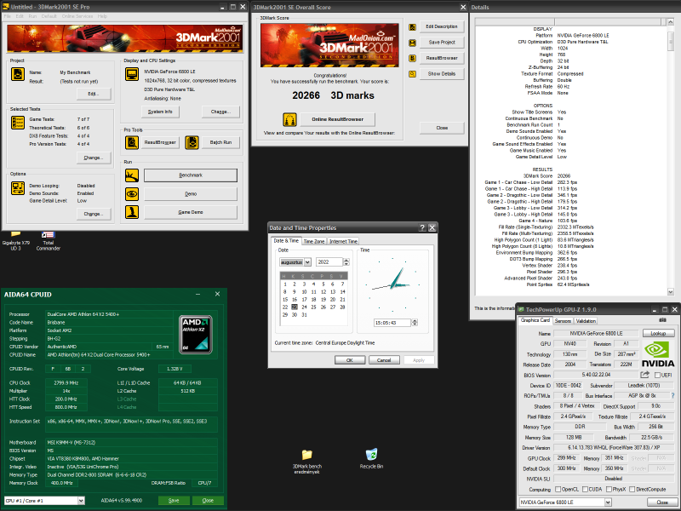Click the Batch Run icon

tap(192, 142)
